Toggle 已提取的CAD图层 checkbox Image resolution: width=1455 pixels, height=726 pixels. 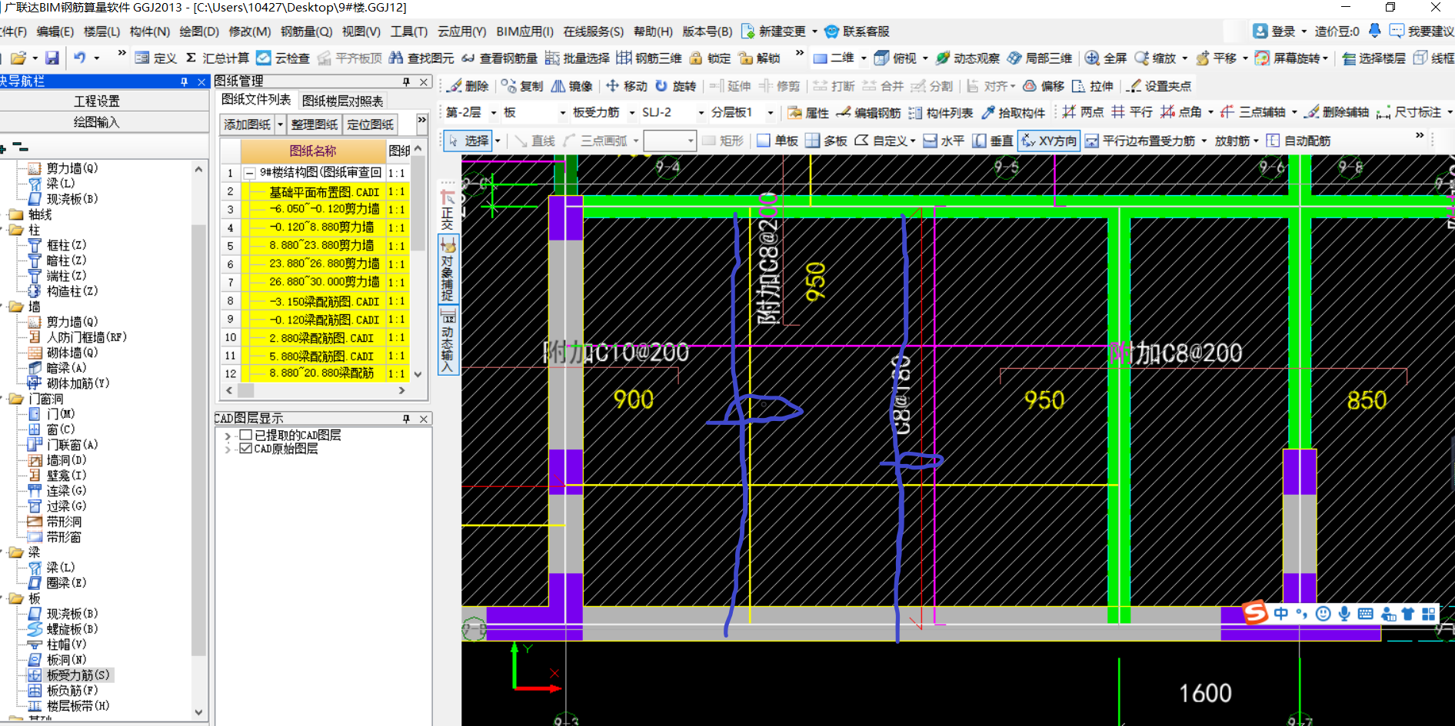[x=246, y=435]
